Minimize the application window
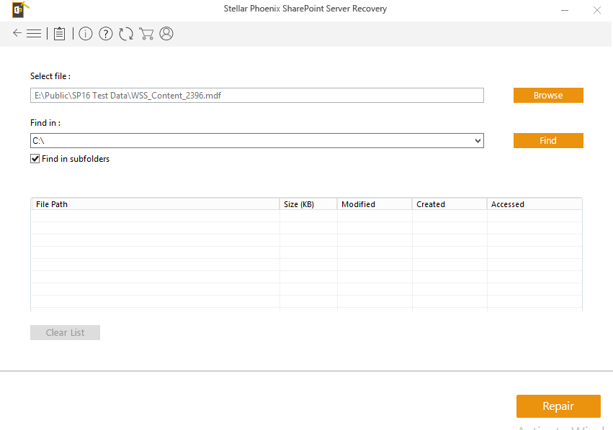 (x=563, y=9)
